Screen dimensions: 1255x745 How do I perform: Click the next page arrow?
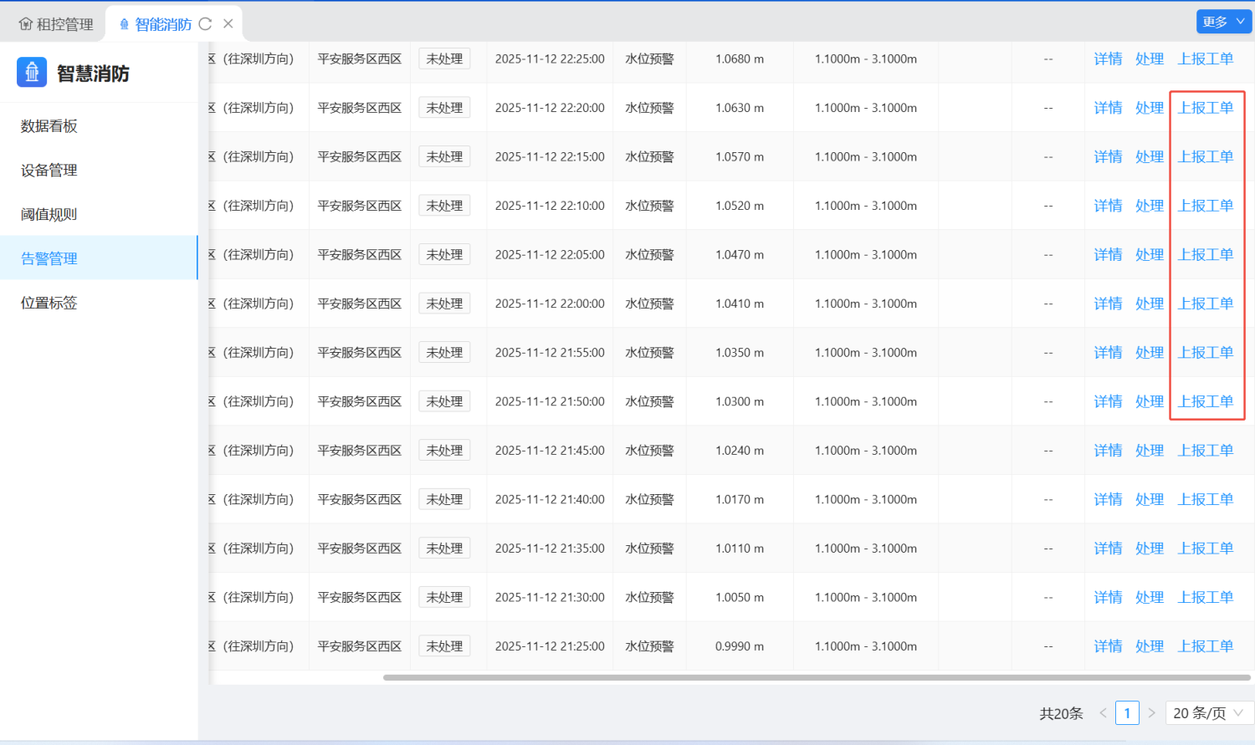[1151, 713]
